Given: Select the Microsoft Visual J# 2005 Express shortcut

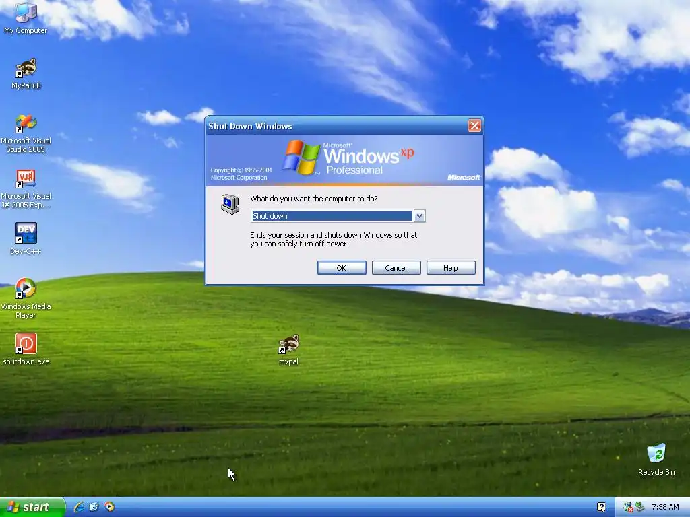Looking at the screenshot, I should click(26, 188).
